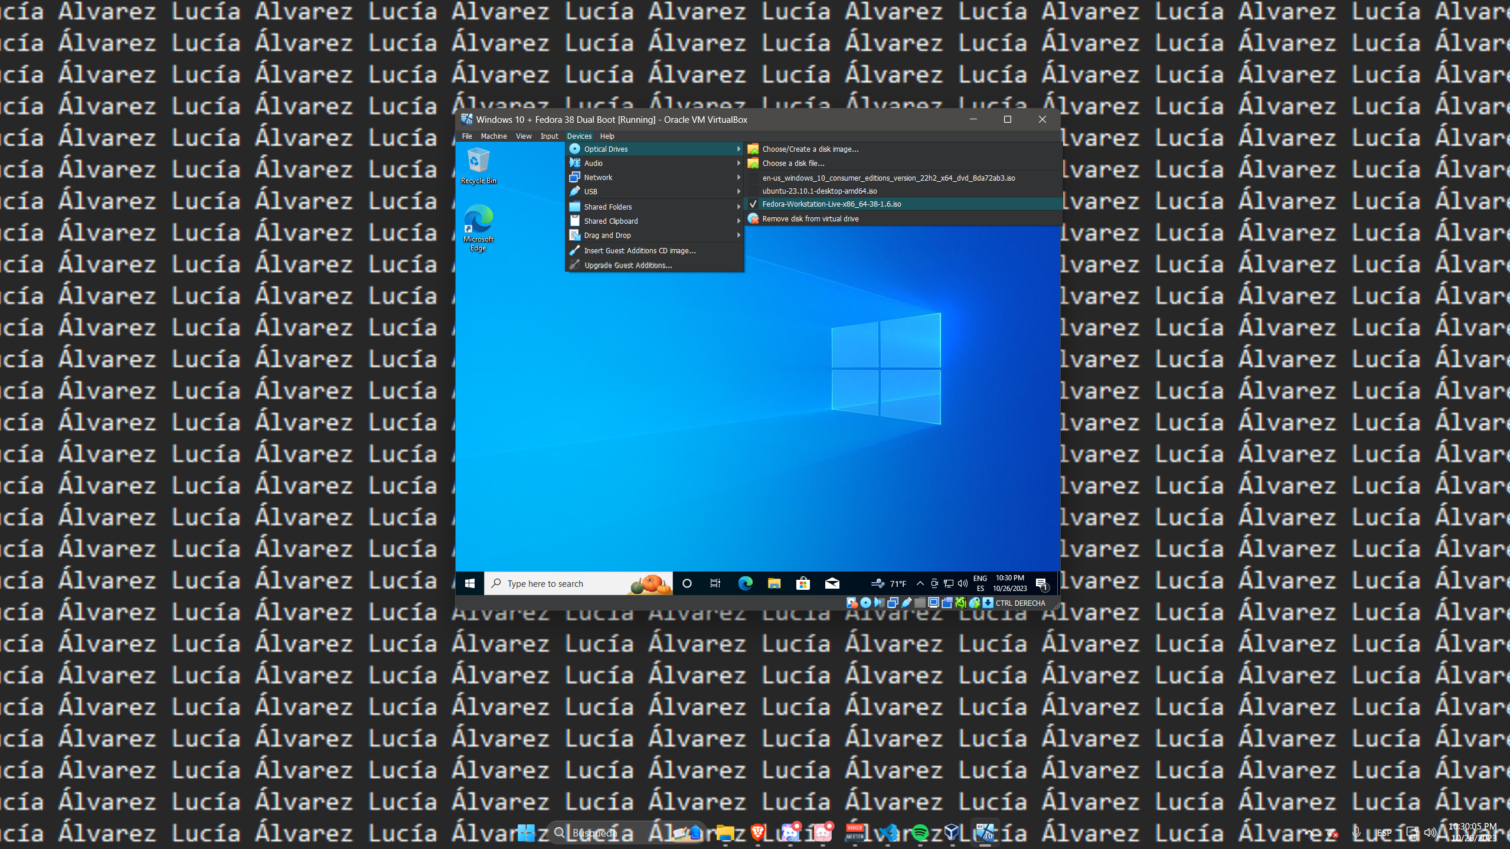1510x849 pixels.
Task: Open the Machine menu
Action: [x=493, y=136]
